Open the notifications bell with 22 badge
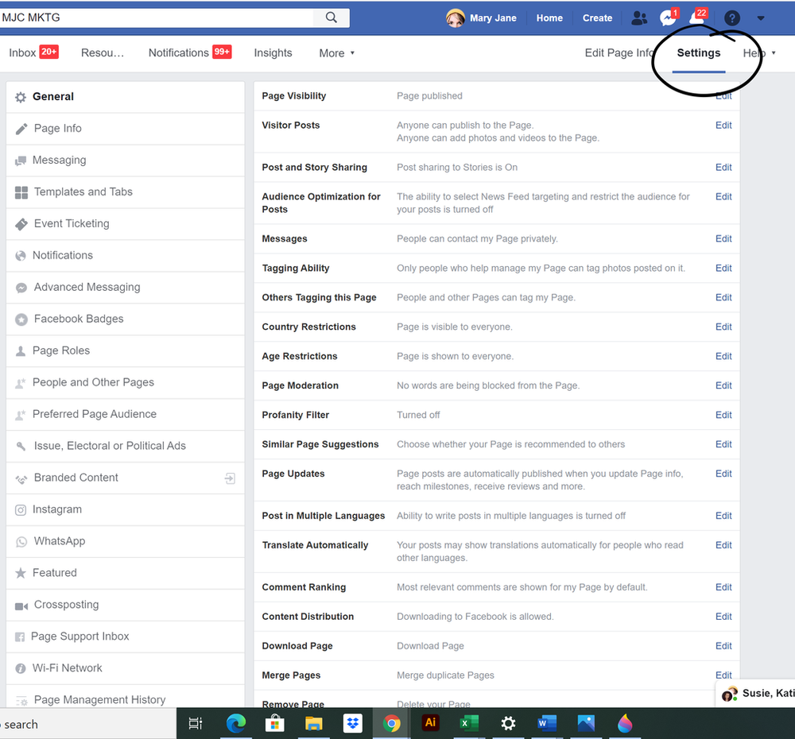Screen dimensions: 795x739 pos(698,17)
